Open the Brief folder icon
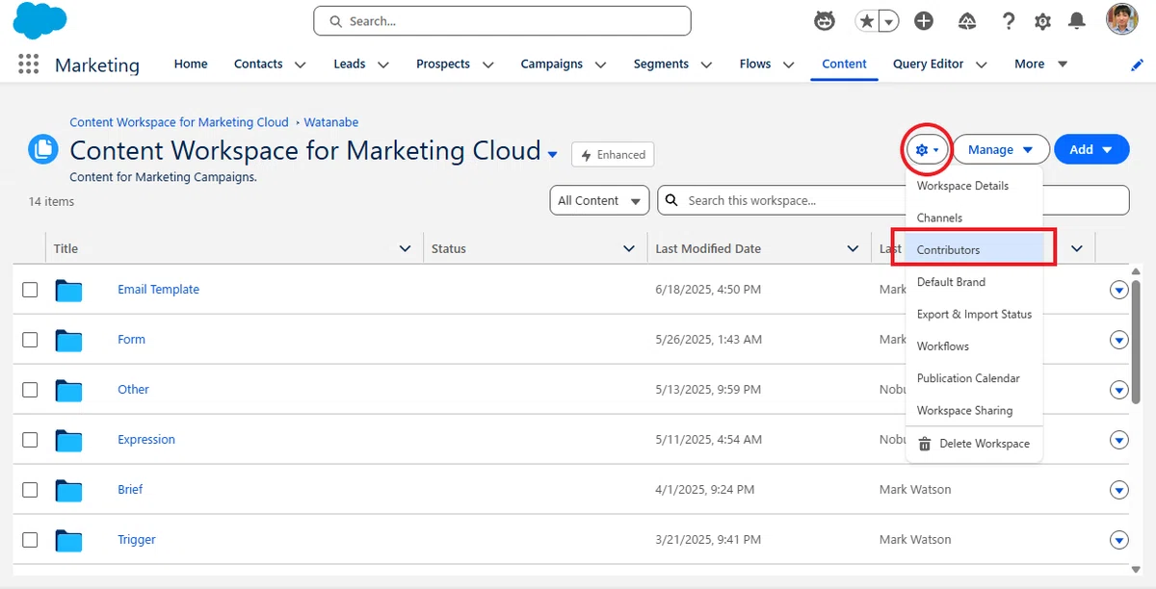 click(68, 490)
